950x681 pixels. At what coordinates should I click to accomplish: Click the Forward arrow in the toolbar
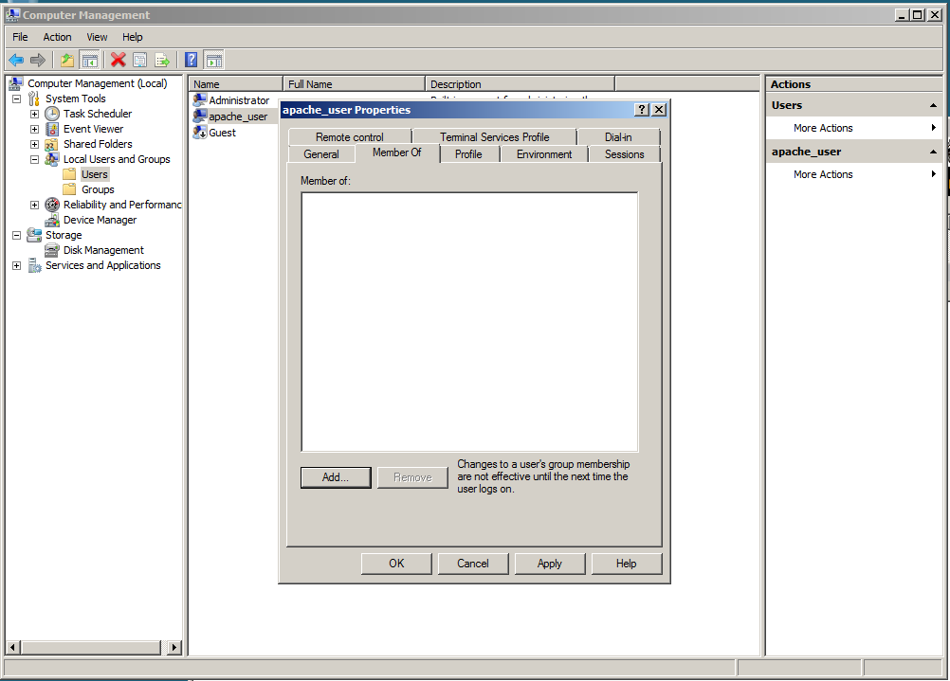click(38, 60)
